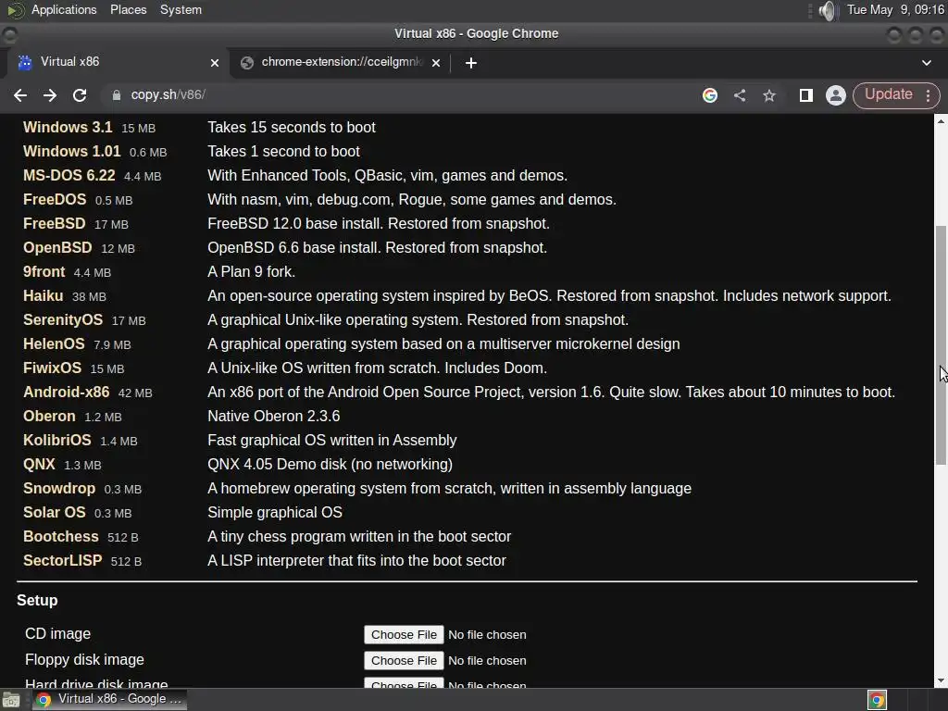Boot Windows 3.1 image
The width and height of the screenshot is (948, 711).
[68, 127]
